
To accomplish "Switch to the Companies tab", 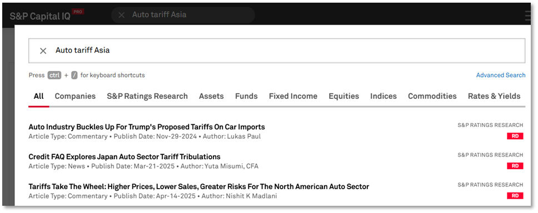I will pos(75,96).
